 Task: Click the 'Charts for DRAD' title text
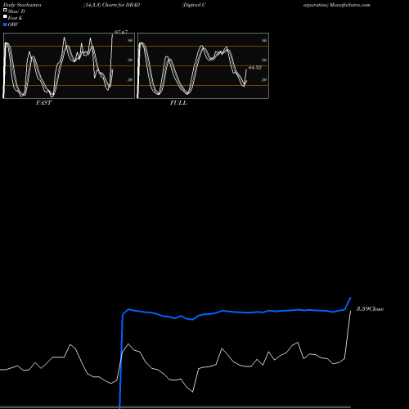click(x=121, y=5)
